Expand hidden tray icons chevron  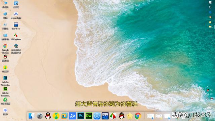pos(208,86)
